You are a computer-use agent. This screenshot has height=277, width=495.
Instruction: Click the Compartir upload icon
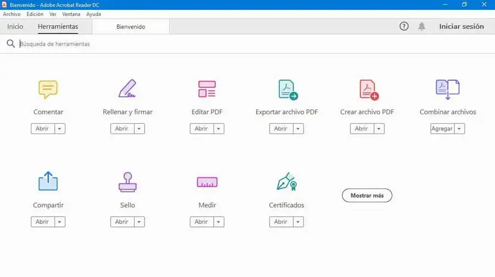tap(48, 181)
